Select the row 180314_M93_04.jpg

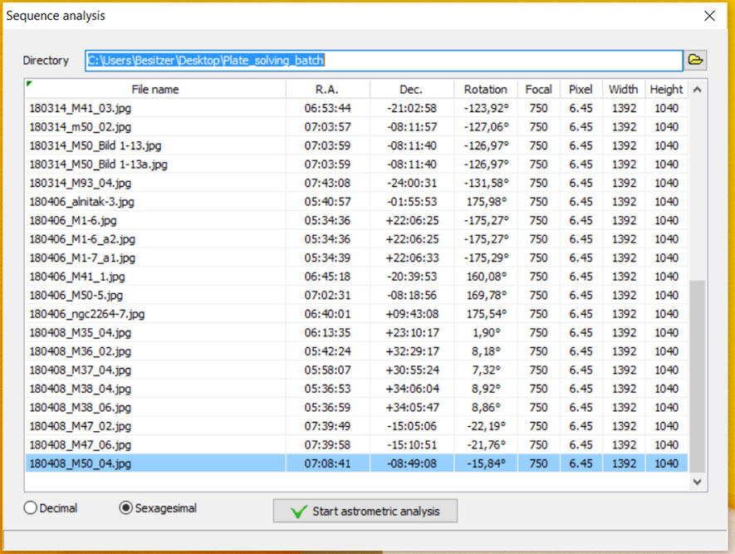[x=356, y=184]
